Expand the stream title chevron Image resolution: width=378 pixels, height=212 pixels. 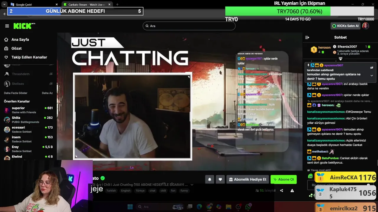[192, 185]
